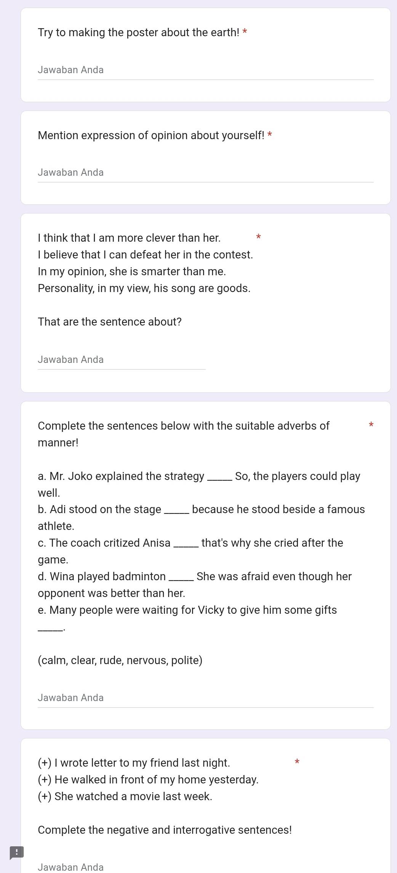Click 'I wrote letter to my friend' sentence
This screenshot has height=873, width=397.
coord(134,763)
